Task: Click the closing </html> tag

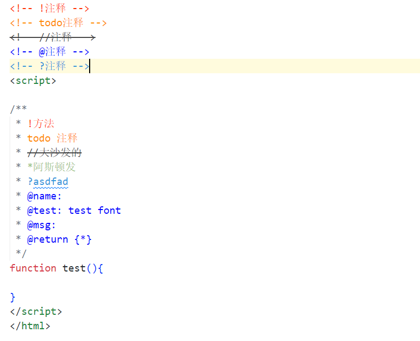Action: [x=30, y=325]
